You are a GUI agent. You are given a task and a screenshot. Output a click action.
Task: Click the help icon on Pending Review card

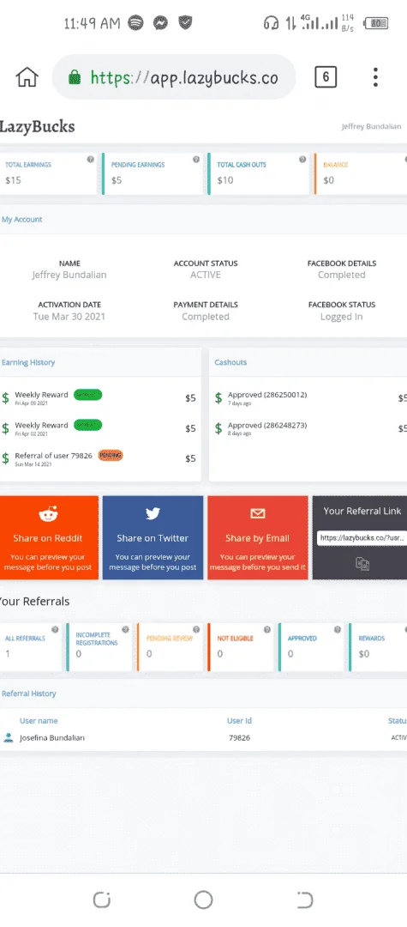[x=196, y=630]
